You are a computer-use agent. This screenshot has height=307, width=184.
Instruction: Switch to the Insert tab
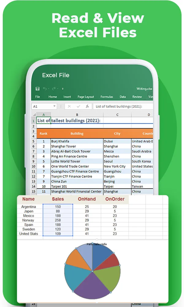coord(67,97)
